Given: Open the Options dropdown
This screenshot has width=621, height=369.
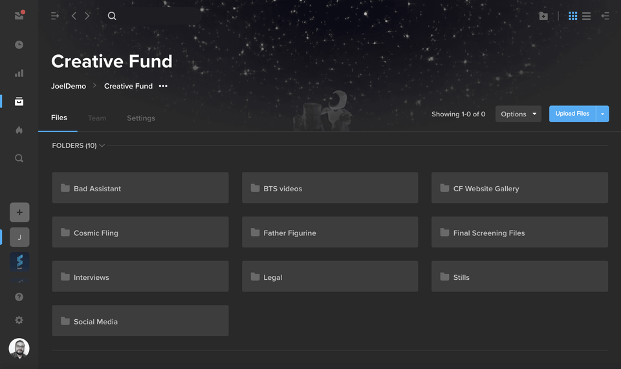Looking at the screenshot, I should tap(518, 114).
